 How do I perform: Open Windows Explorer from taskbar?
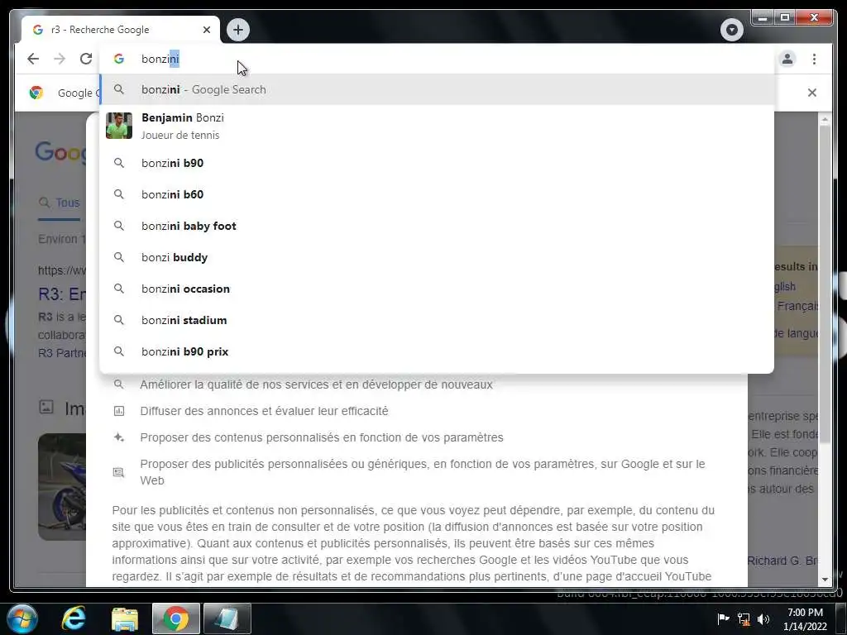pyautogui.click(x=125, y=618)
